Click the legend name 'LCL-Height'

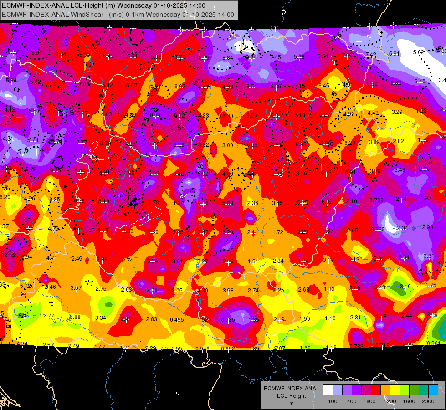[291, 396]
